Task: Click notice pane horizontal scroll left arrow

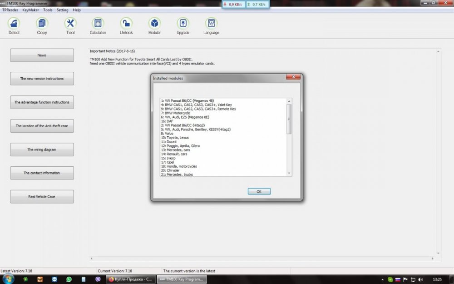Action: (92, 258)
